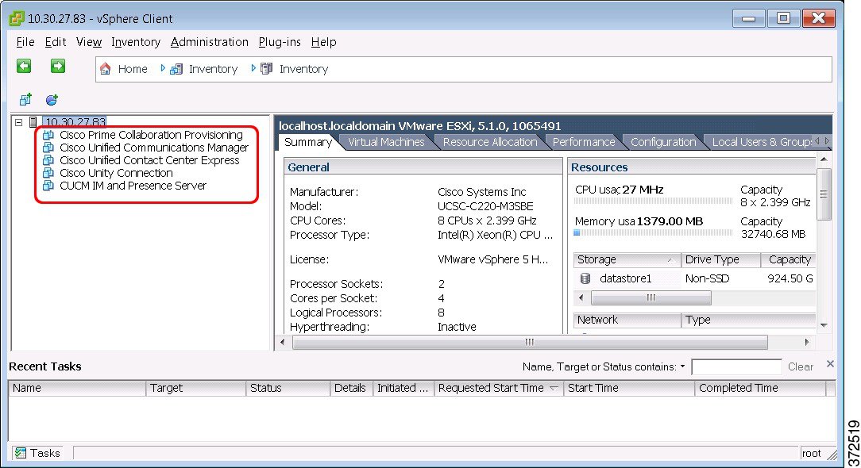Select the 10.30.27.83 host node
This screenshot has height=468, width=861.
(x=75, y=122)
